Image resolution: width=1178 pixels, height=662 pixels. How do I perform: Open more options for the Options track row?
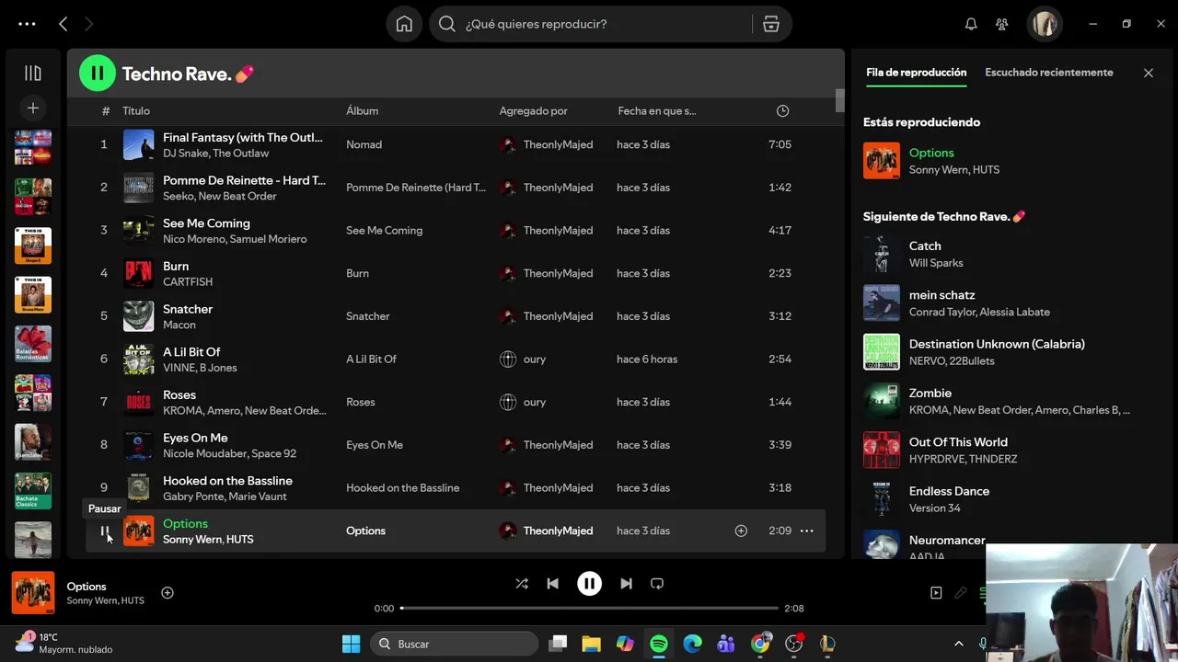point(806,531)
